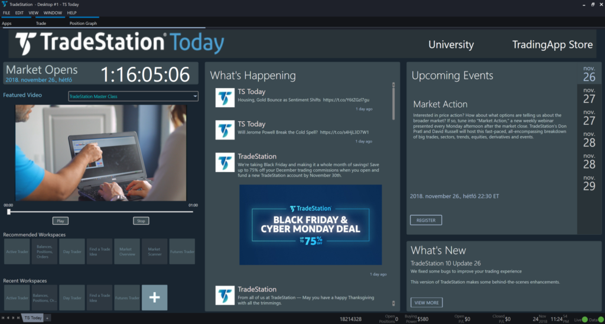The height and width of the screenshot is (324, 605).
Task: Play the featured video
Action: coord(60,221)
